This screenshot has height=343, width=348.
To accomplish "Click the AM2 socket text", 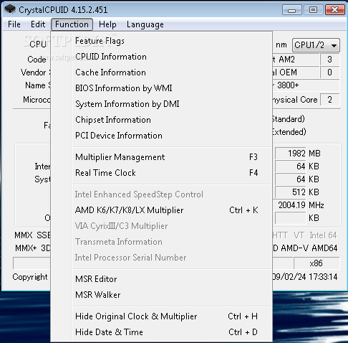I will tap(286, 60).
